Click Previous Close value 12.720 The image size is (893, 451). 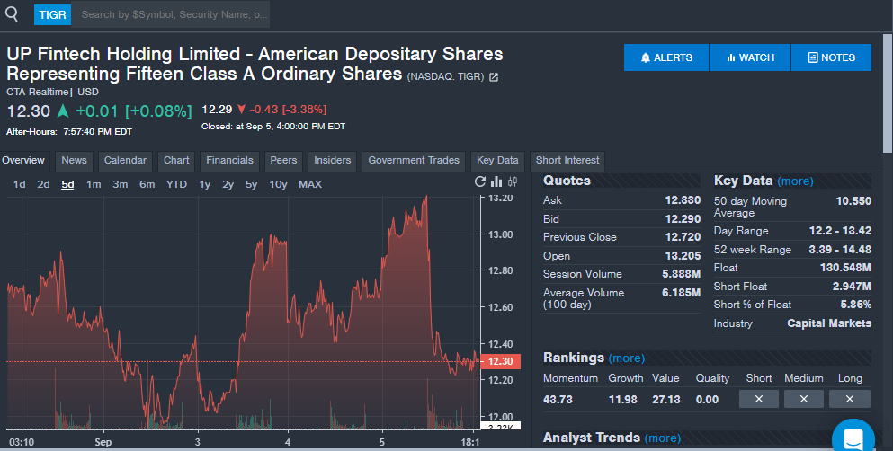[x=683, y=237]
